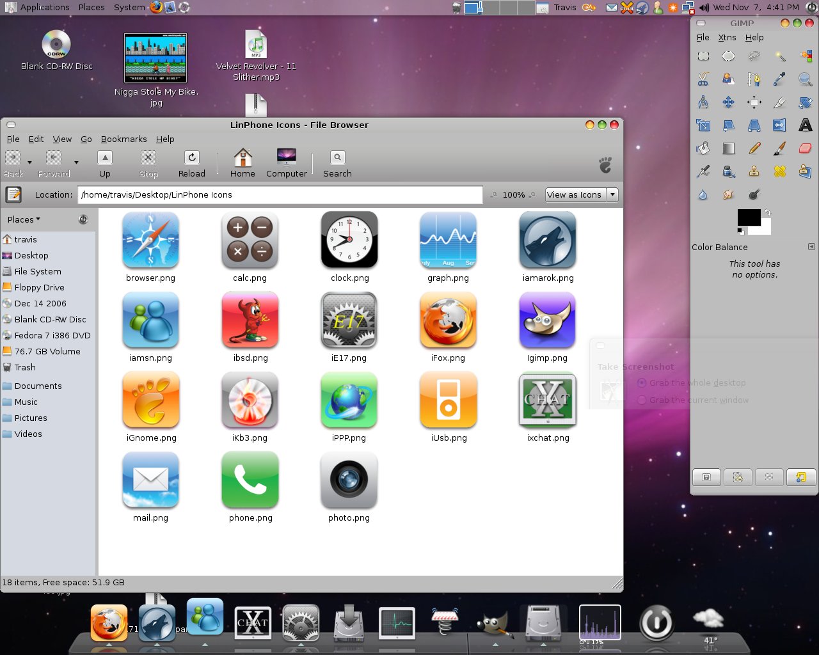Launch Firefox from bottom dock

(x=109, y=622)
